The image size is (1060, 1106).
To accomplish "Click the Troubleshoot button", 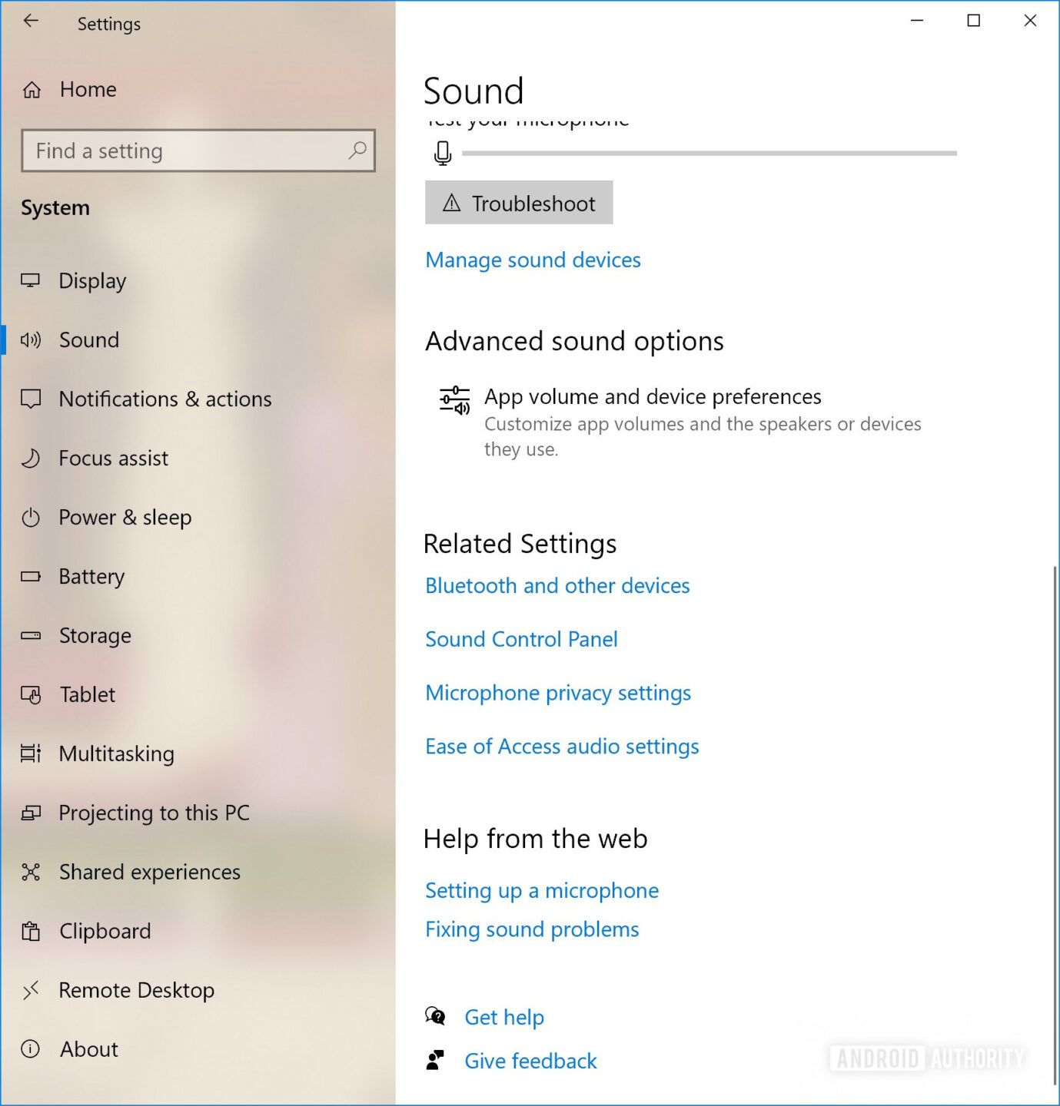I will pyautogui.click(x=518, y=203).
